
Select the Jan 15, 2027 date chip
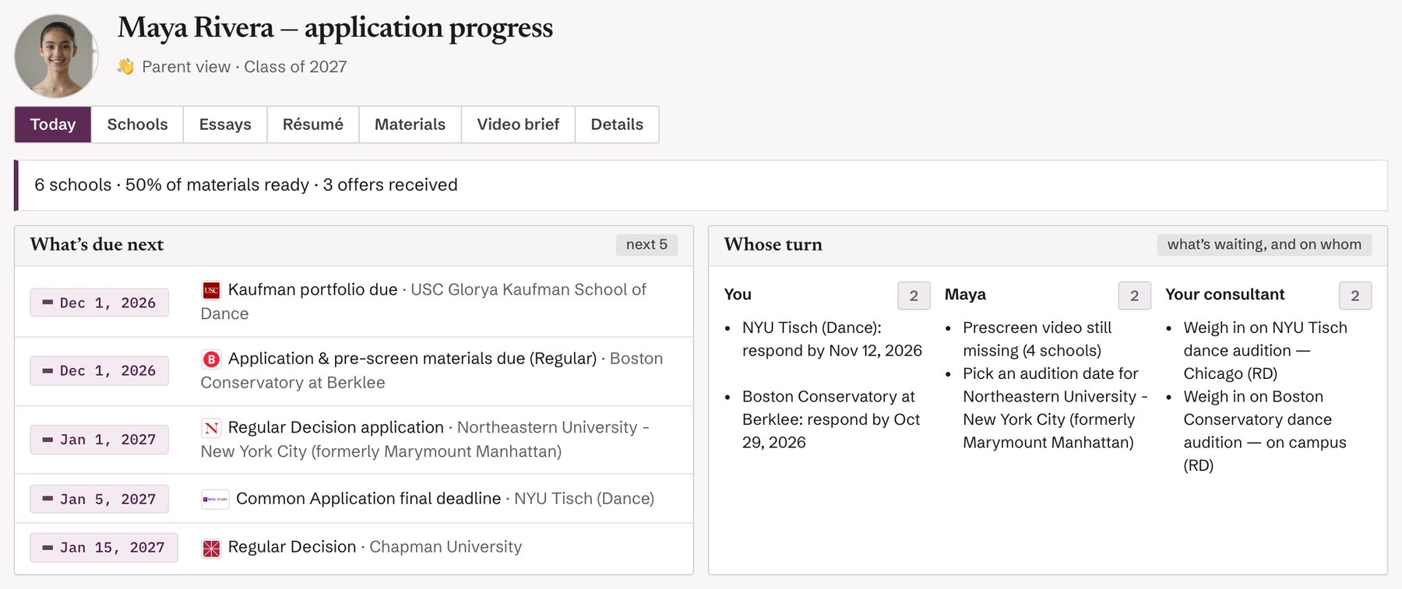tap(104, 548)
